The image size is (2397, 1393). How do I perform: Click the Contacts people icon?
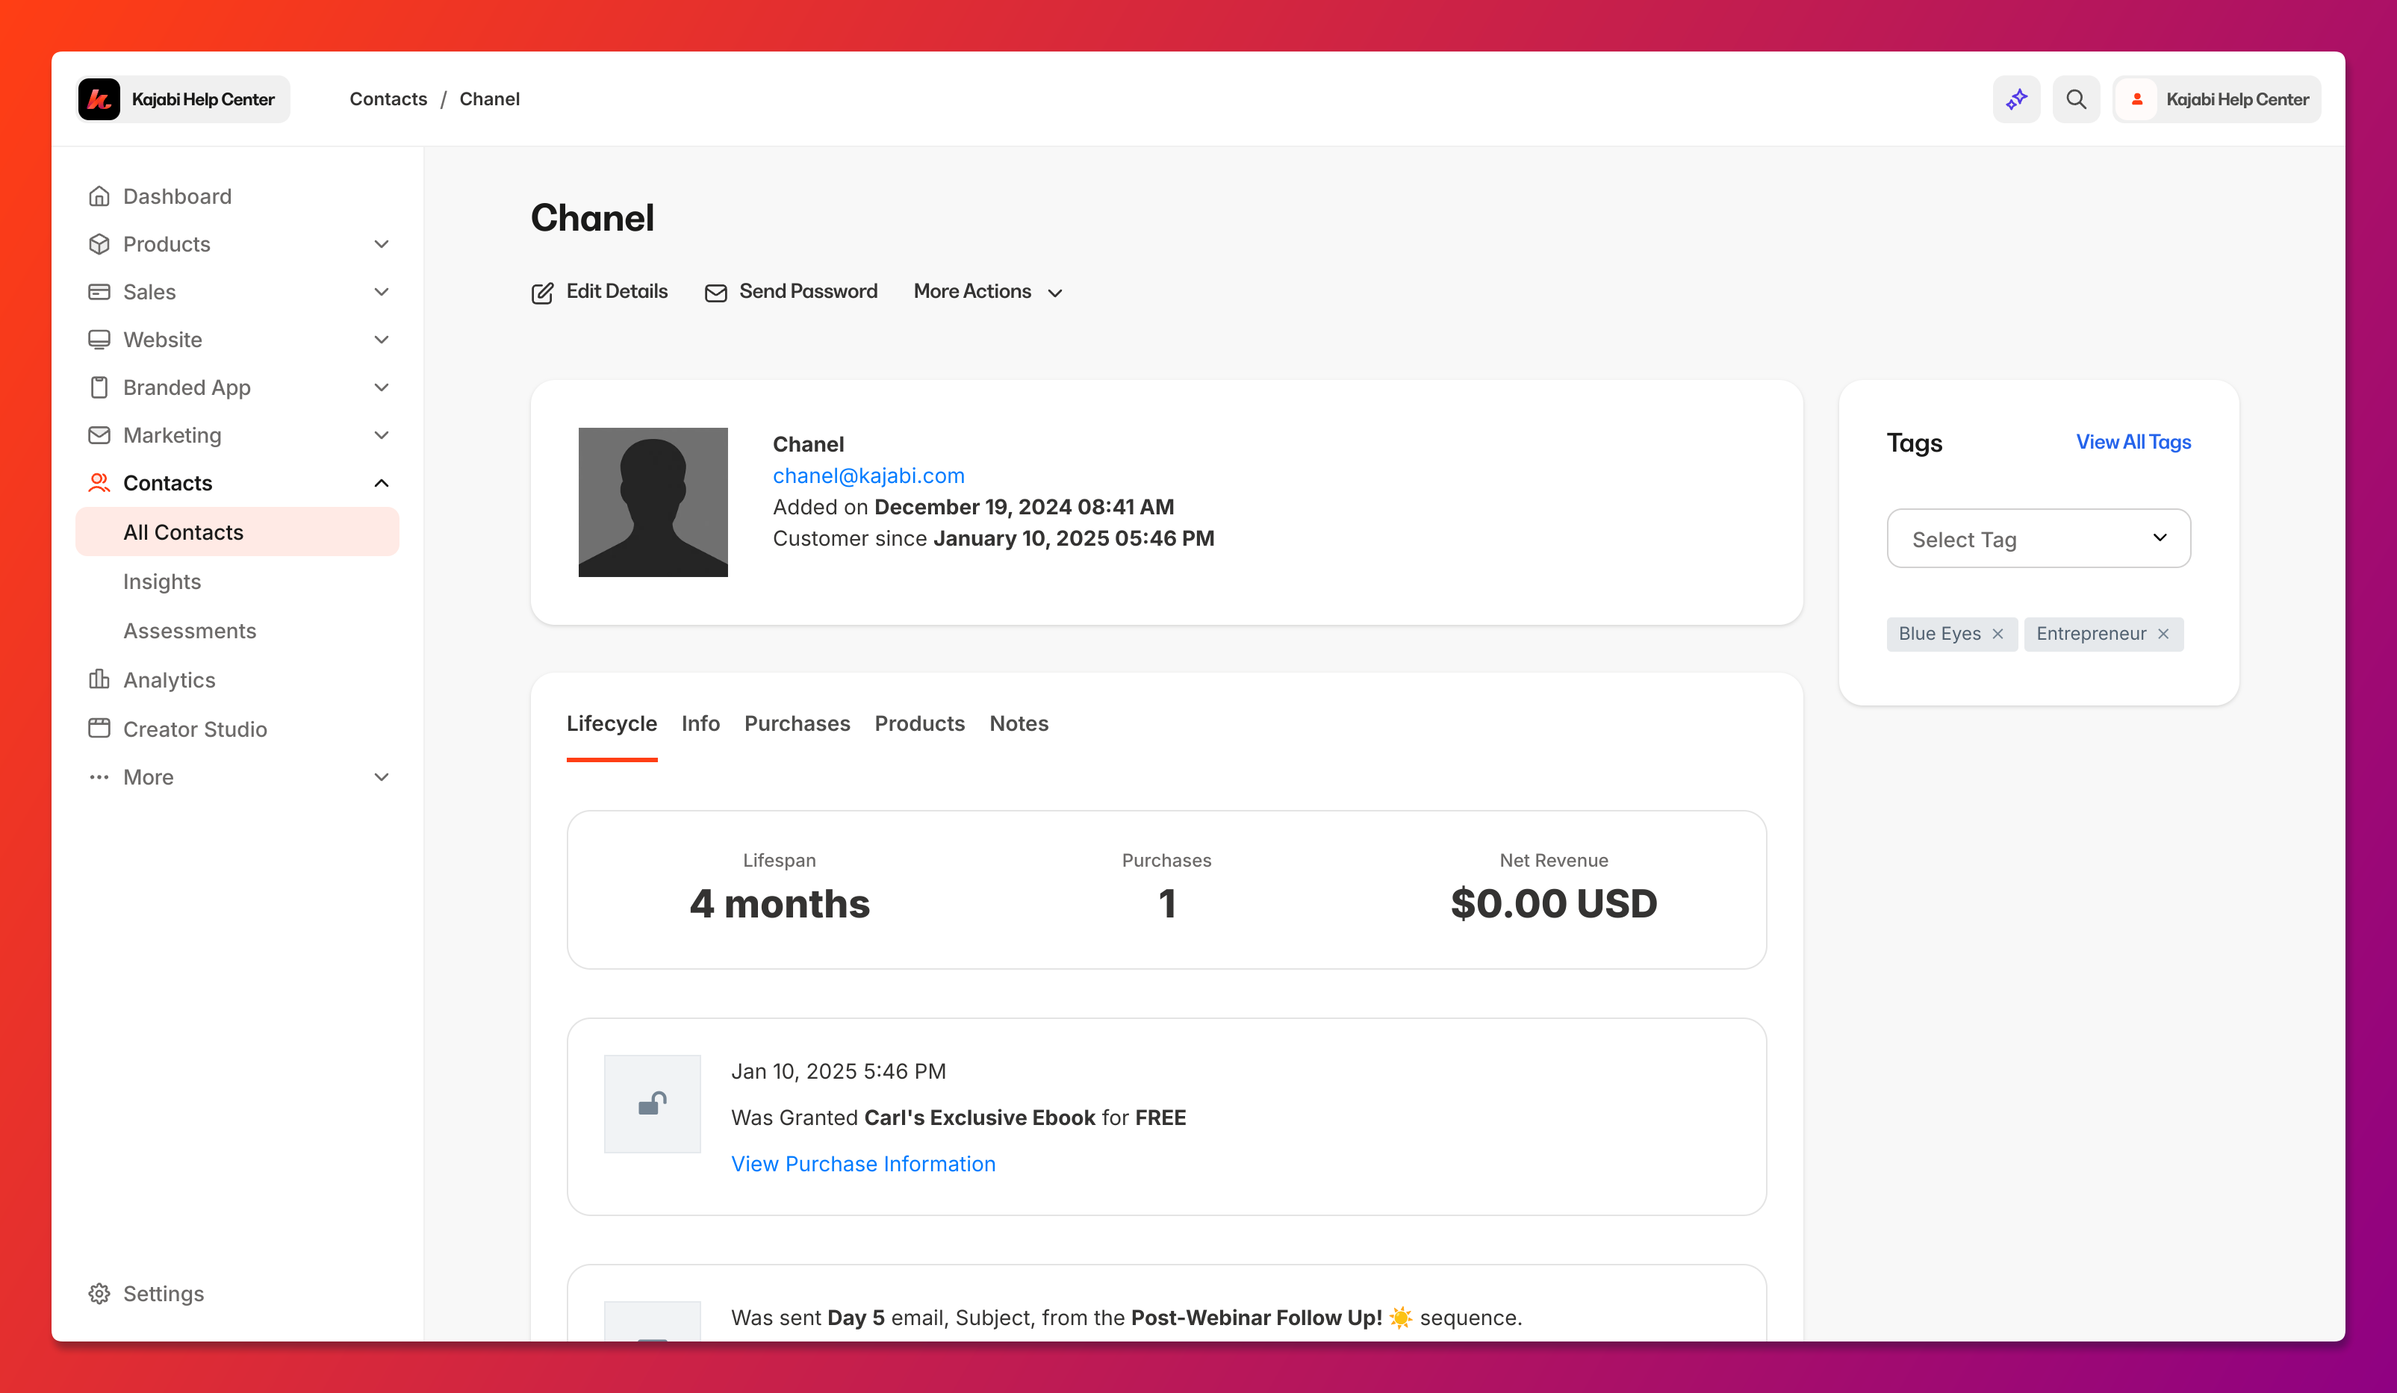(99, 483)
